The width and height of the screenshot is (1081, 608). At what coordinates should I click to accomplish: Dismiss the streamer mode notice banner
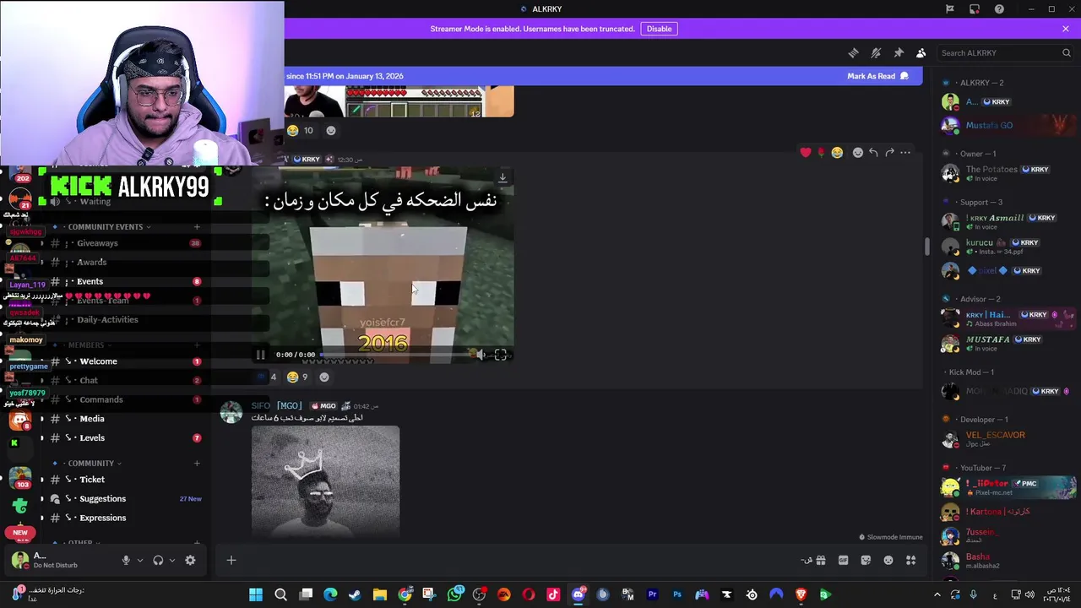click(1066, 29)
